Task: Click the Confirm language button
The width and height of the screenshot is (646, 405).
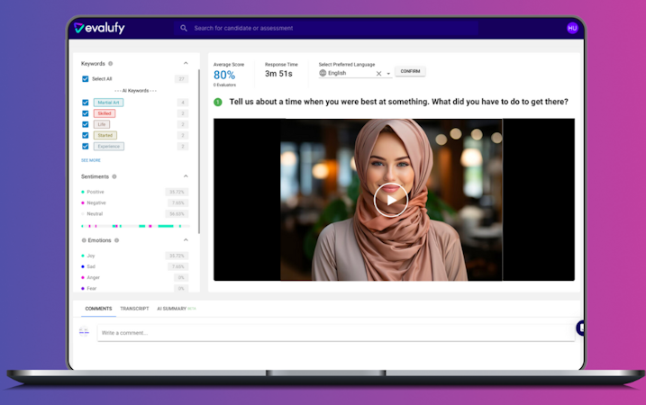Action: click(x=410, y=71)
